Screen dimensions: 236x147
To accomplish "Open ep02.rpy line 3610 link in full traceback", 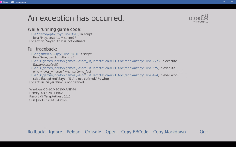I will click(x=54, y=54).
